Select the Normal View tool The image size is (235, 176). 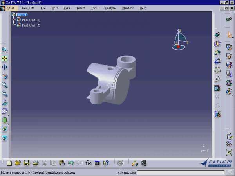tap(5, 102)
